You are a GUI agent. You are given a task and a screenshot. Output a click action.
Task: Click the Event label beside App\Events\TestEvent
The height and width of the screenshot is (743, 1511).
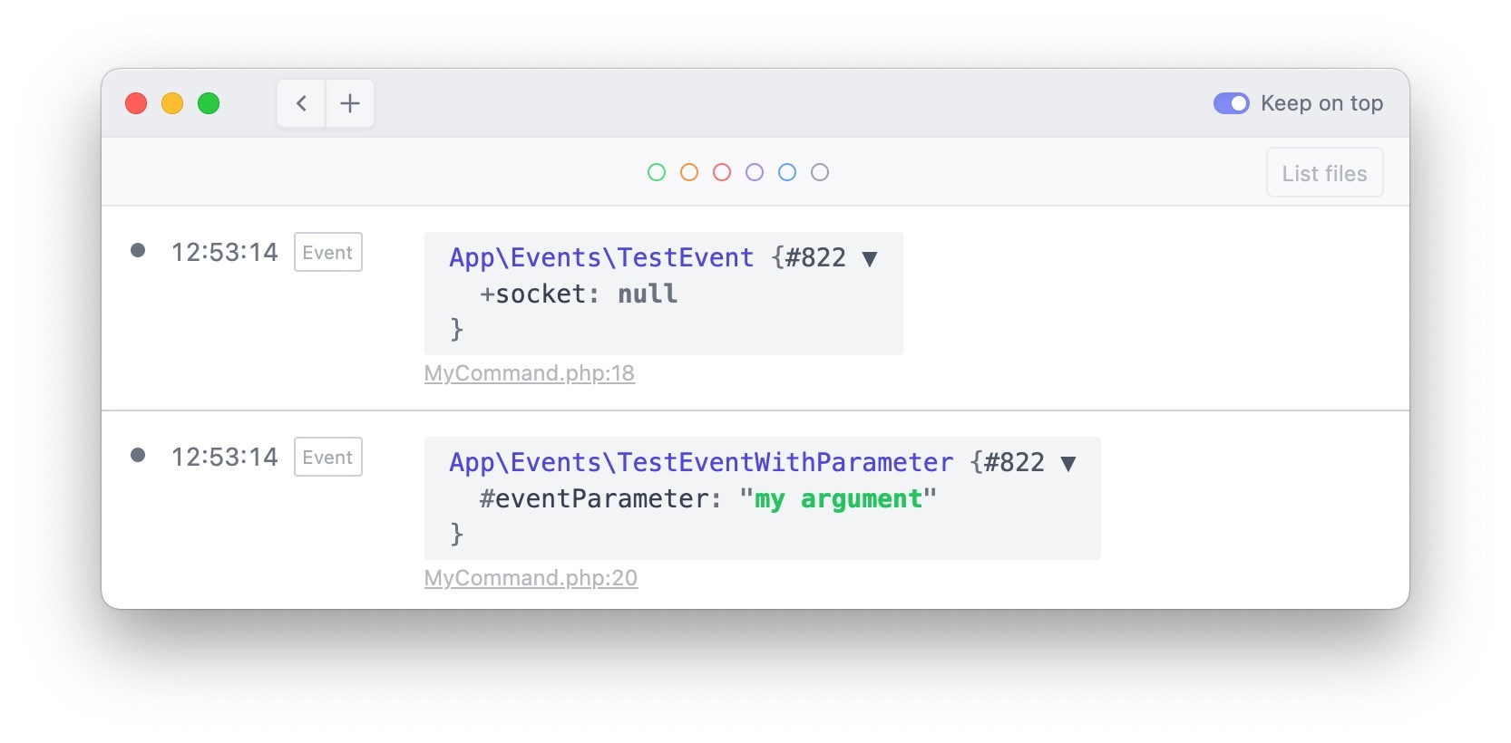click(x=328, y=253)
